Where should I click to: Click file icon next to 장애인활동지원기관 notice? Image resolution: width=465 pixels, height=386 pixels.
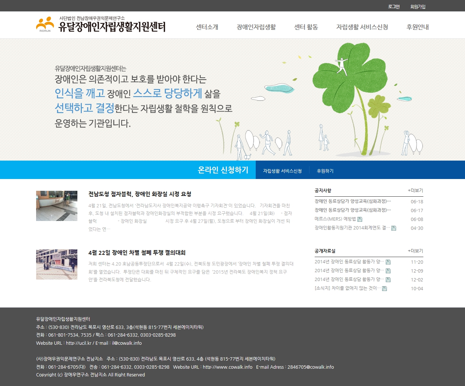(394, 228)
